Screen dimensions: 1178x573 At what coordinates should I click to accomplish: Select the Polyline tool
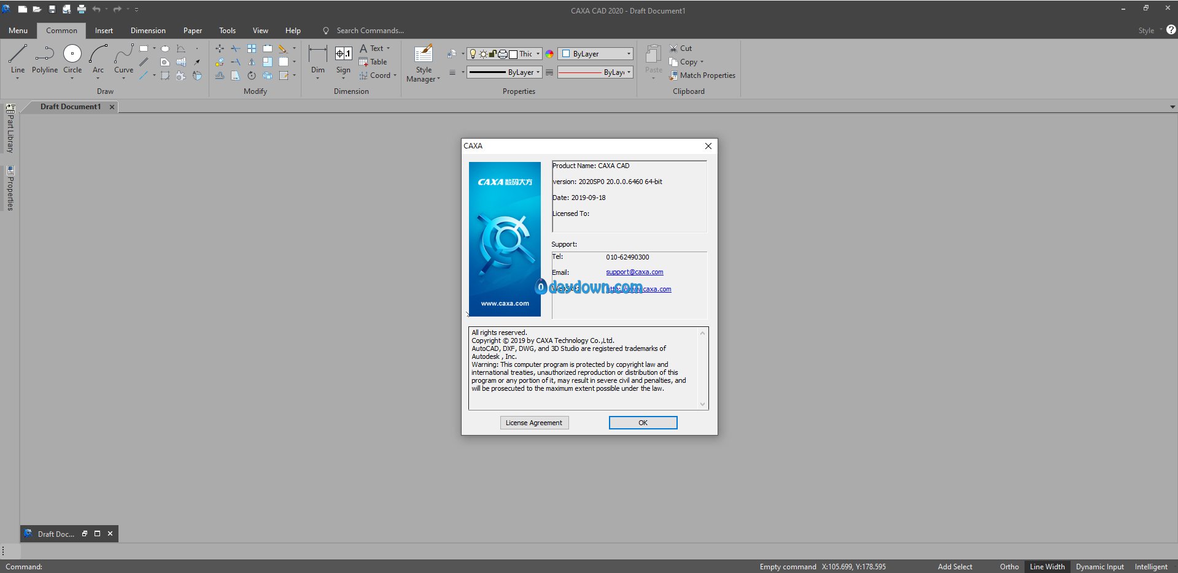(45, 60)
